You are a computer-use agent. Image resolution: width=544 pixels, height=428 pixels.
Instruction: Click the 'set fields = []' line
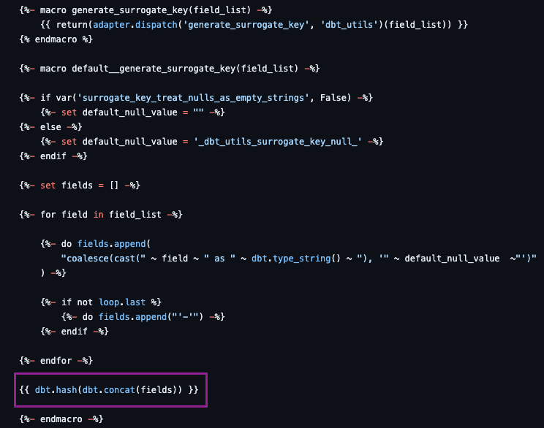80,186
